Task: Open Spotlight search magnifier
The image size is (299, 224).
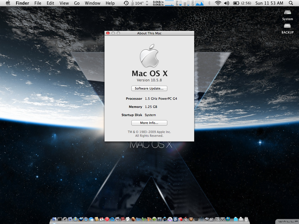Action: pos(291,3)
